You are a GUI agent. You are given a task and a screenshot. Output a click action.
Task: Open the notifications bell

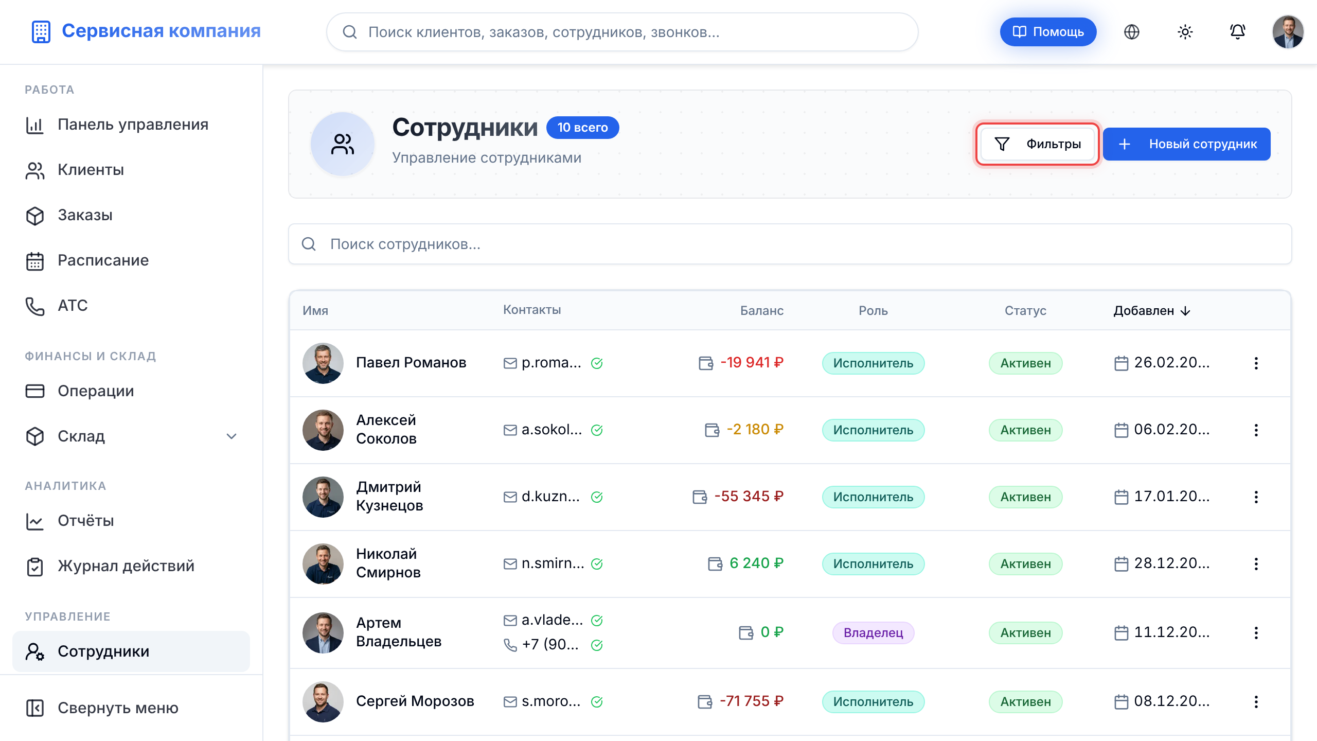click(1237, 32)
